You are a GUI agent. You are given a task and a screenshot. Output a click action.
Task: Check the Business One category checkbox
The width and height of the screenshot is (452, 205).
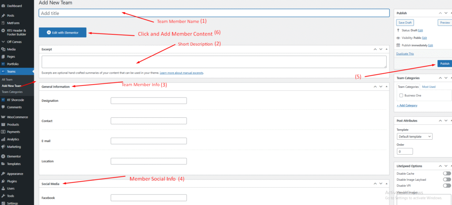401,95
